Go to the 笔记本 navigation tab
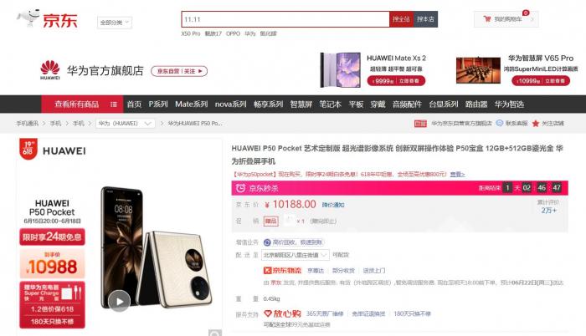 click(330, 104)
